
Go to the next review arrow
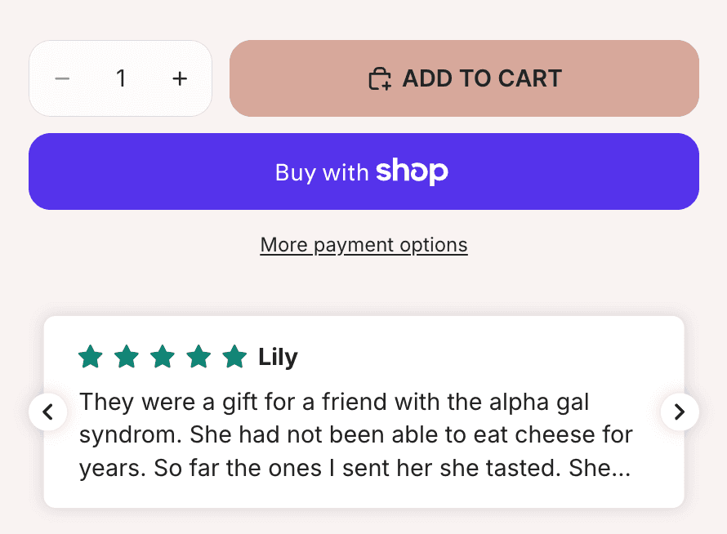679,412
